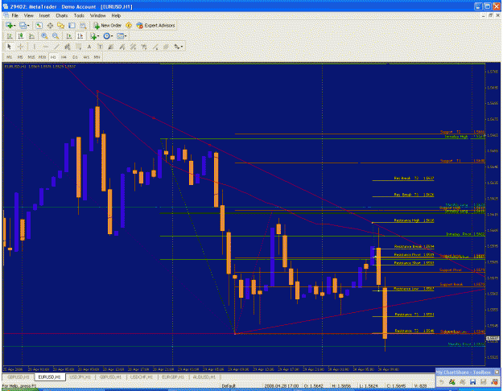Switch to the H4 timeframe
Viewport: 503px width, 391px height.
pyautogui.click(x=64, y=57)
